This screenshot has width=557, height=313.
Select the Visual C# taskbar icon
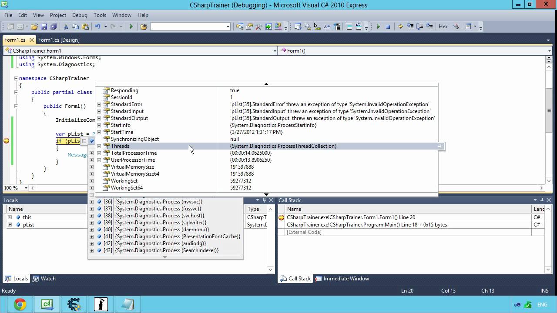(47, 304)
